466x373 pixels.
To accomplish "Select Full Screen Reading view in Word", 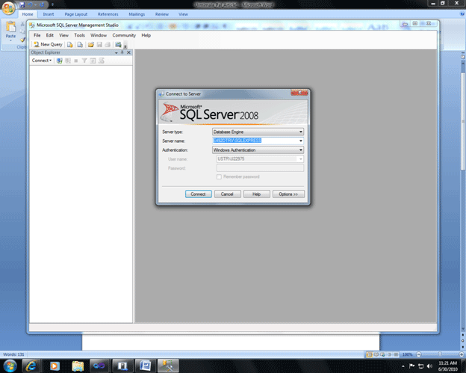I will click(376, 354).
